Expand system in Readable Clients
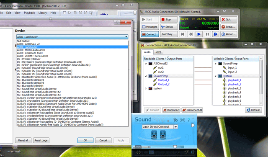The height and width of the screenshot is (157, 268). tap(146, 88)
